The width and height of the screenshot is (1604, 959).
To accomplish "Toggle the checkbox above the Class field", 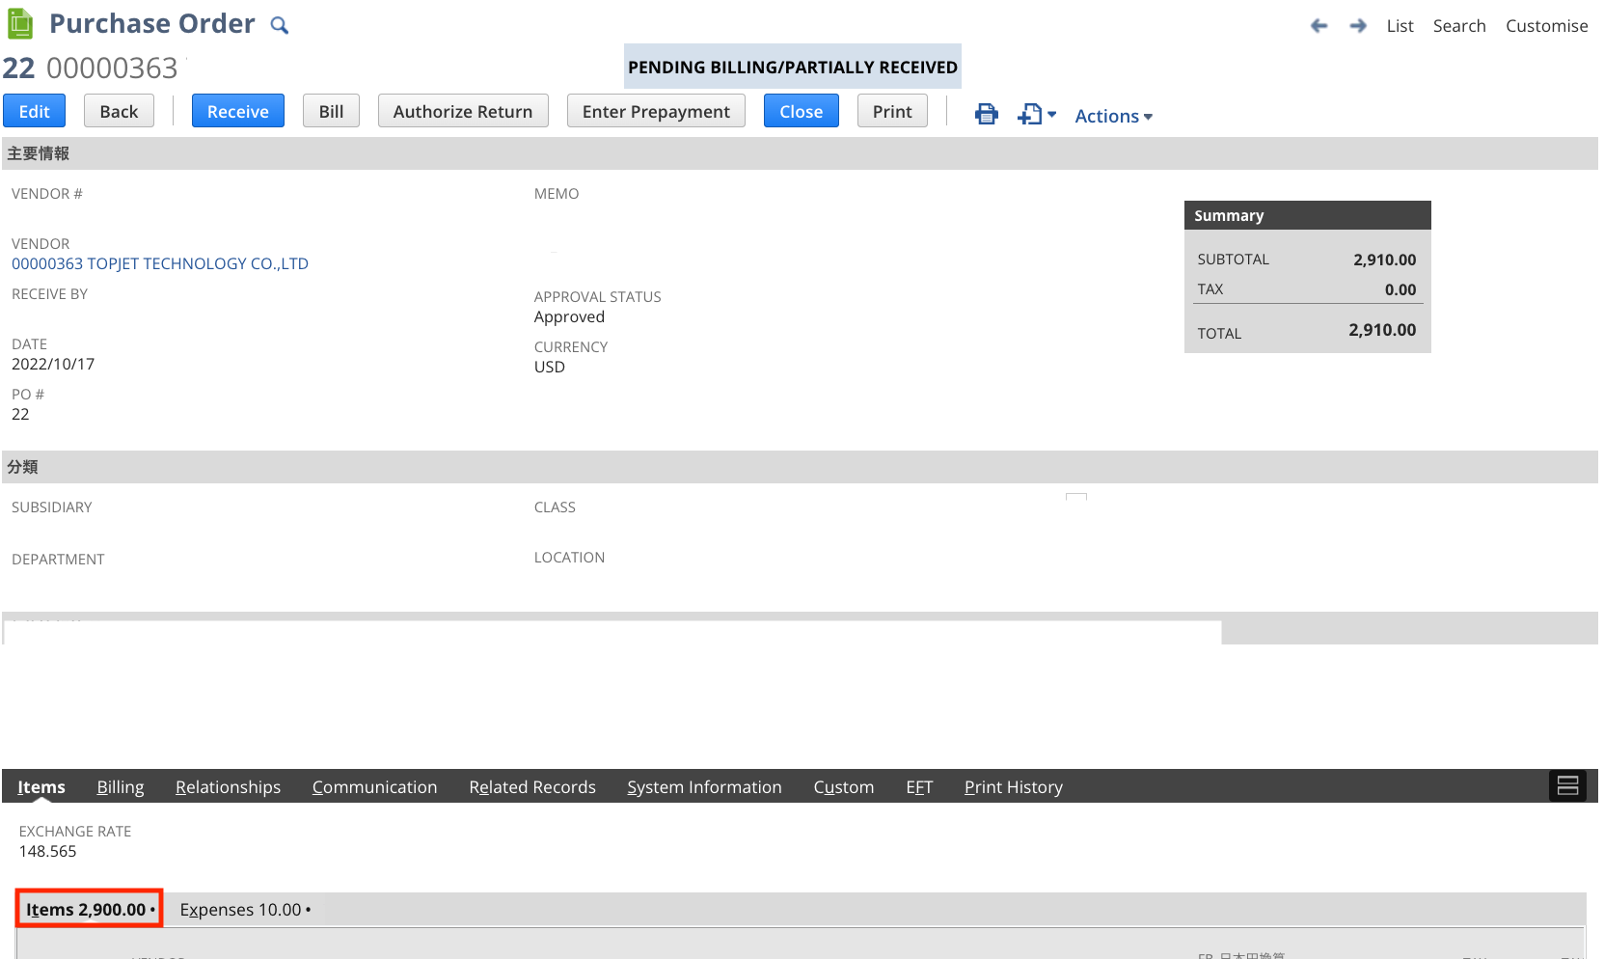I will 1076,497.
